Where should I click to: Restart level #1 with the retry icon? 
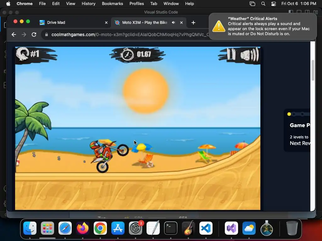pyautogui.click(x=23, y=54)
